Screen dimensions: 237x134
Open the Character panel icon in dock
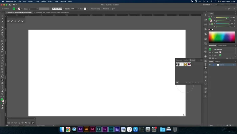click(206, 77)
